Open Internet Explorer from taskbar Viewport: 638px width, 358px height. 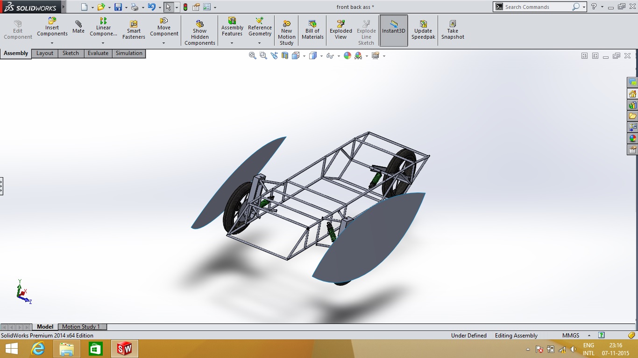click(38, 349)
